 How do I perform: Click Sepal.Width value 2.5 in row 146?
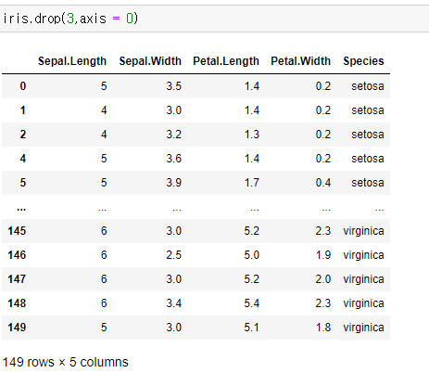tap(173, 255)
